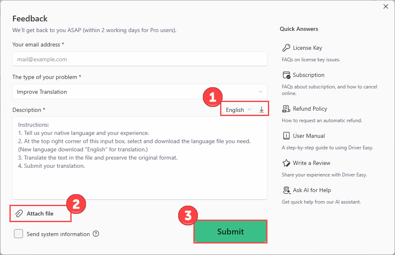Close the Feedback dialog

(x=386, y=6)
